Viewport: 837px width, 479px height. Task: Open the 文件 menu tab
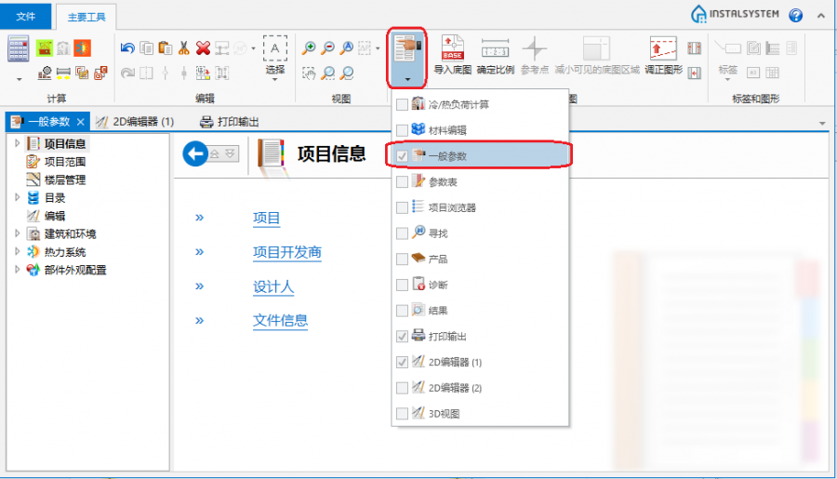click(26, 15)
